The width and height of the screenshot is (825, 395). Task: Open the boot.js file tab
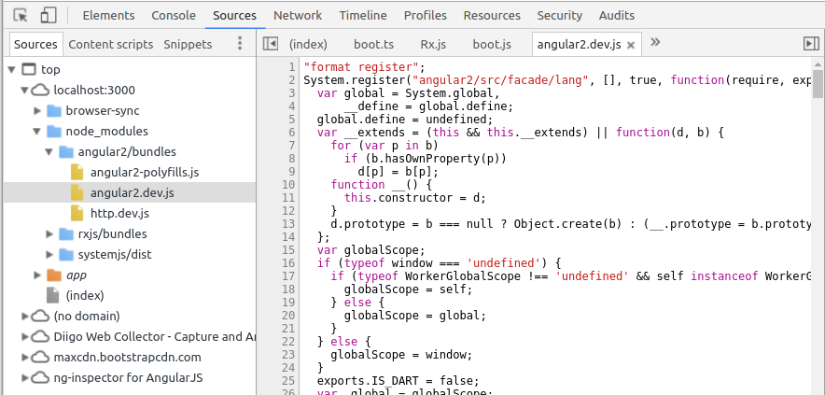[x=492, y=44]
